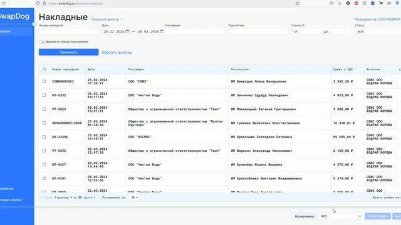Click date cell '26.03.2024 13:44:45'
Screen dimensions: 401x225
(x=97, y=164)
